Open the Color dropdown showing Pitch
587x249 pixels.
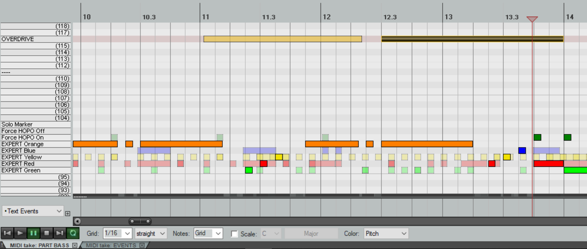coord(386,233)
